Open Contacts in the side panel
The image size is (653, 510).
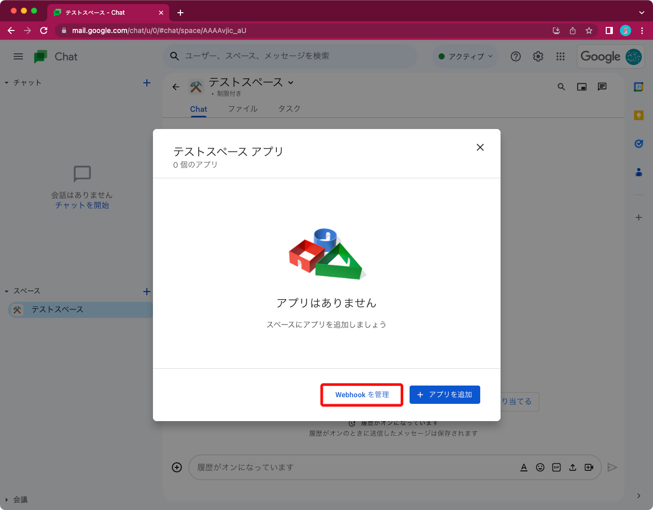(x=639, y=172)
